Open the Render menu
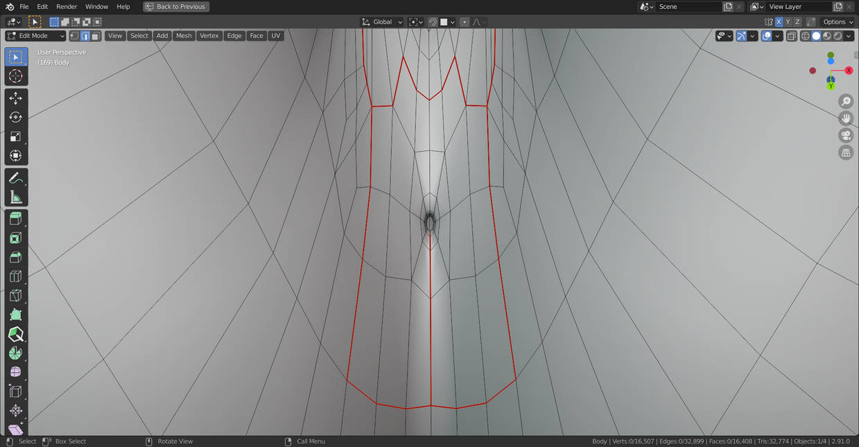 coord(67,6)
